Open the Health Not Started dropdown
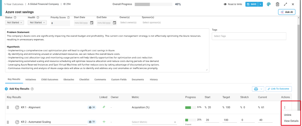This screenshot has width=302, height=126. [37, 22]
